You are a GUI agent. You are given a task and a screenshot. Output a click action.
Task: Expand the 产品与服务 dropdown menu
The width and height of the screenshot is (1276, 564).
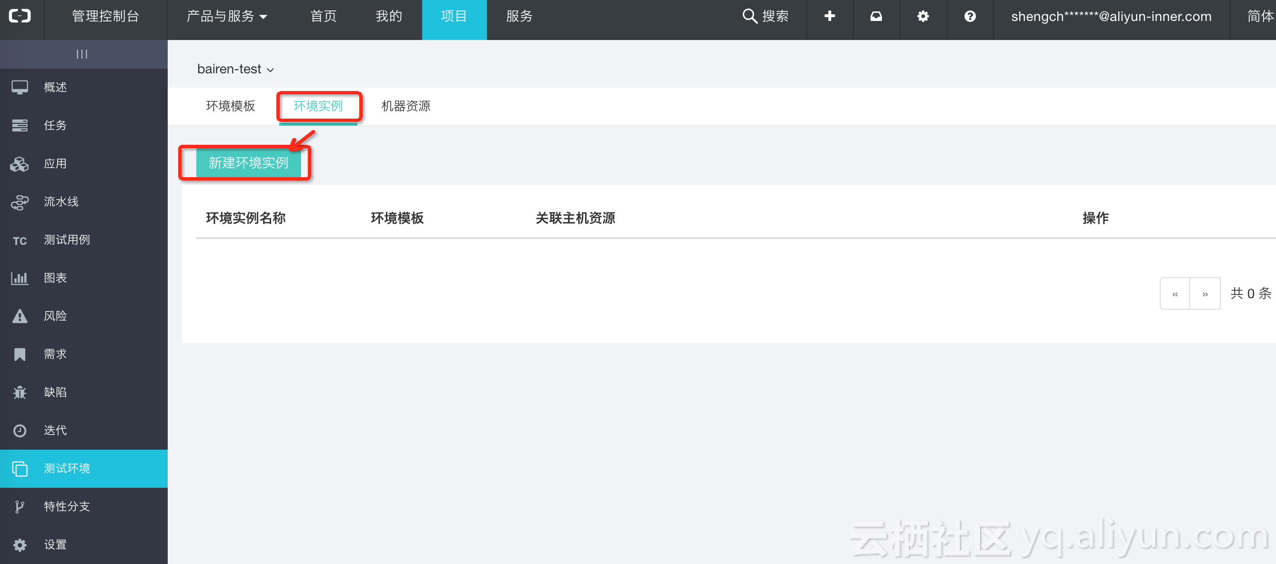pos(227,16)
